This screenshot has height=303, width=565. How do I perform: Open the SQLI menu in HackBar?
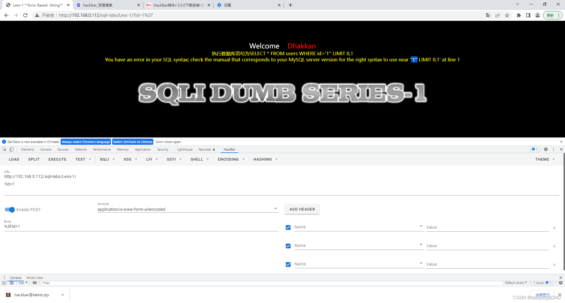[x=107, y=159]
